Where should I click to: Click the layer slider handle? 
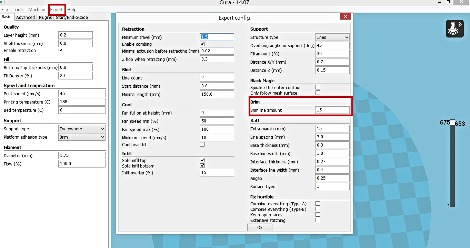click(x=452, y=122)
